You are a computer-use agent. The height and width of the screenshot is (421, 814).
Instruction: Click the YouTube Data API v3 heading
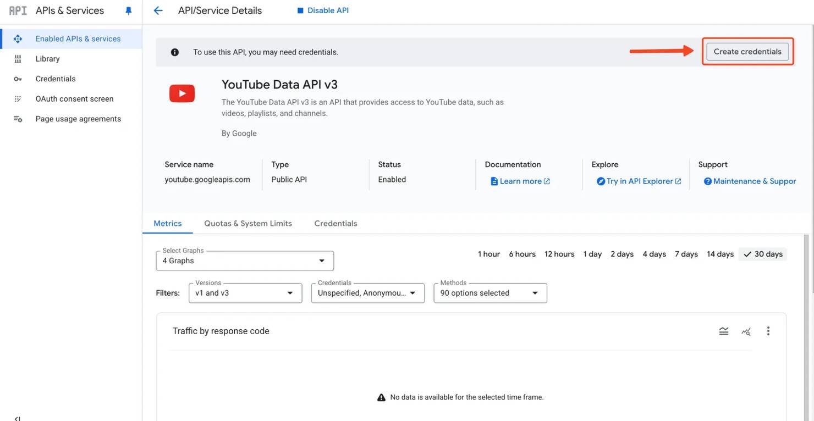[279, 85]
